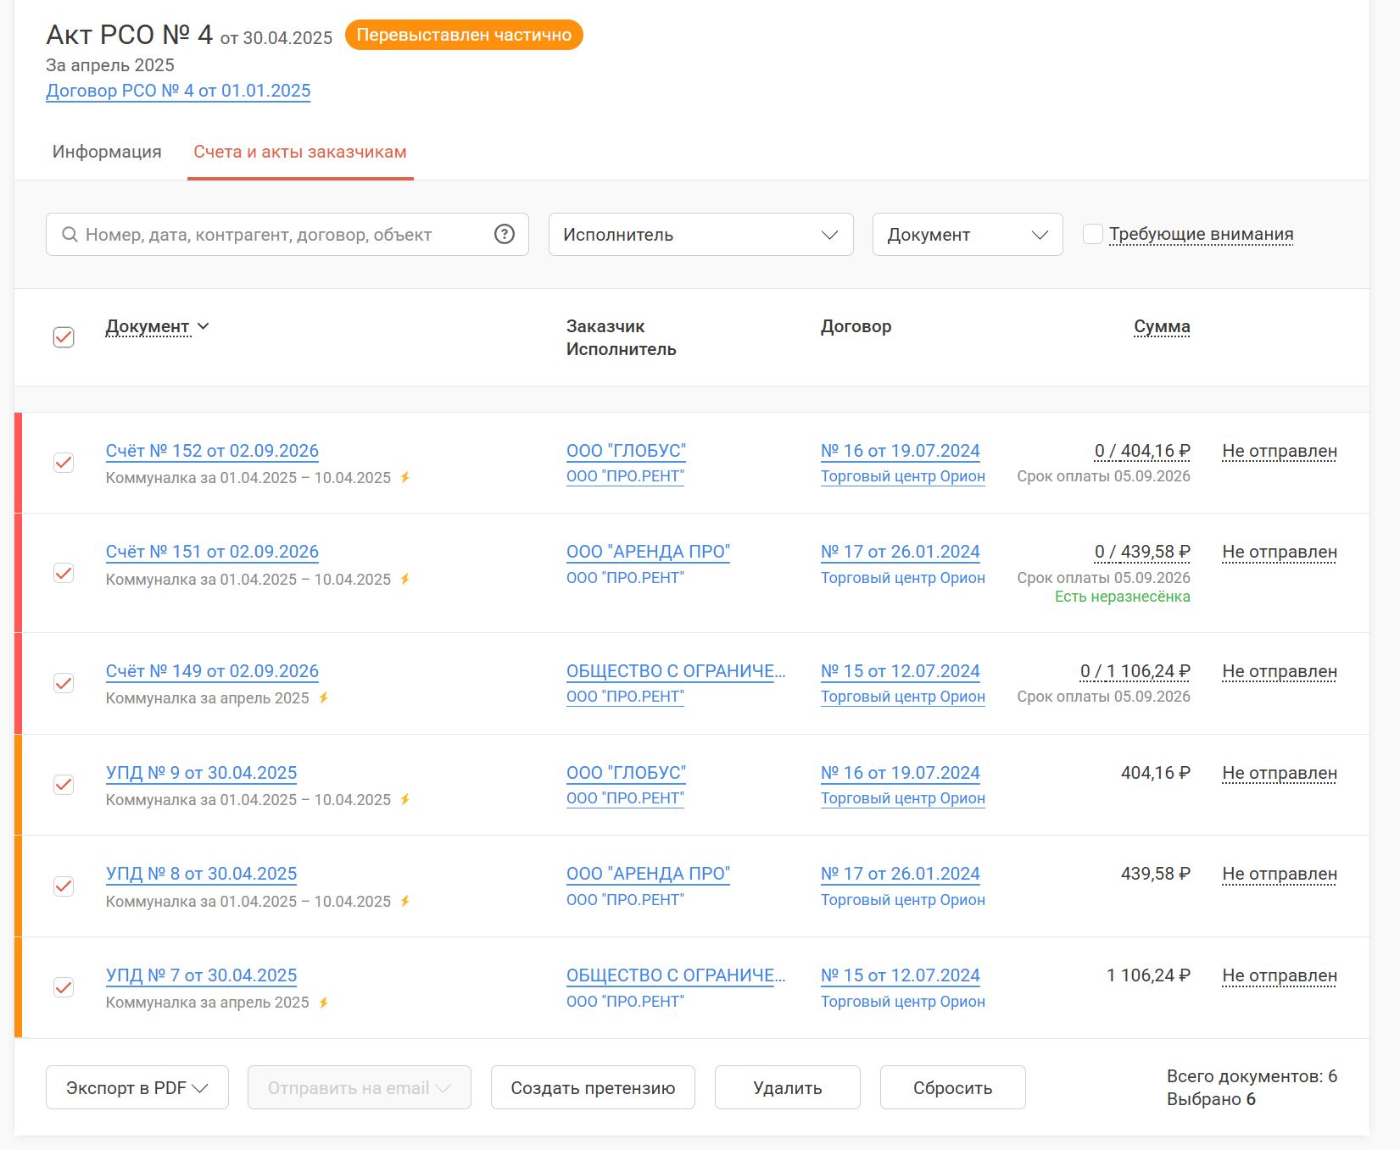Open the Документ type dropdown filter

[x=968, y=235]
